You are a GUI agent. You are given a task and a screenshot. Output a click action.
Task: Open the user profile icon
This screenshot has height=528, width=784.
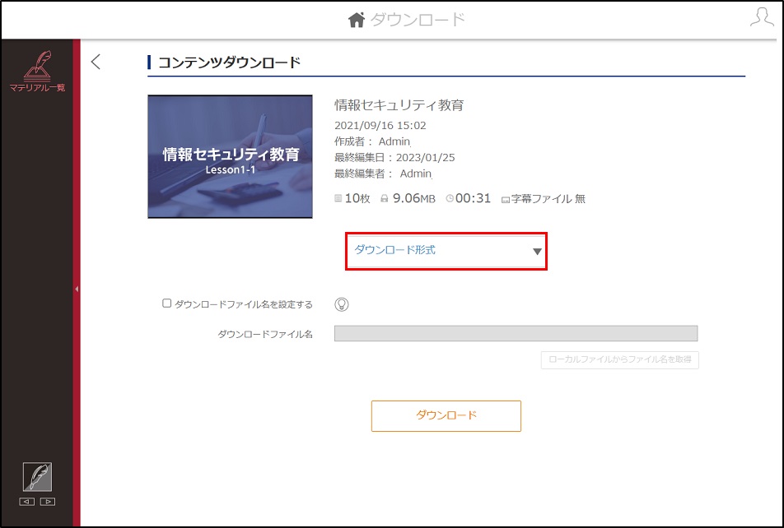click(x=762, y=17)
